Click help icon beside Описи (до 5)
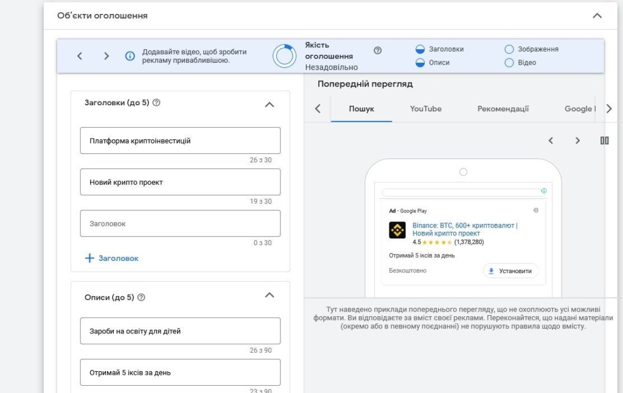 [141, 297]
